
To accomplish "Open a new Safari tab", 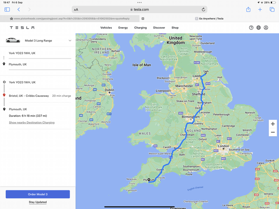I will pyautogui.click(x=260, y=9).
